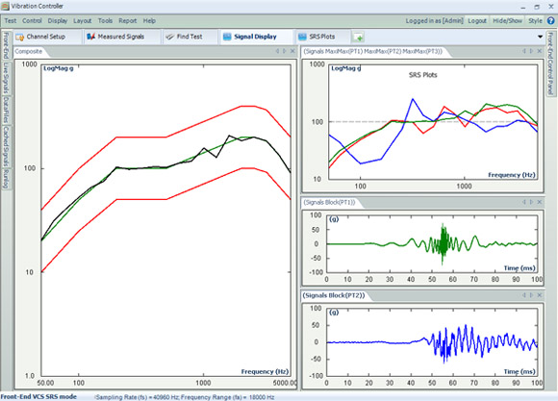Image resolution: width=558 pixels, height=401 pixels.
Task: Close the Signals Block(PT2) pane
Action: [540, 295]
